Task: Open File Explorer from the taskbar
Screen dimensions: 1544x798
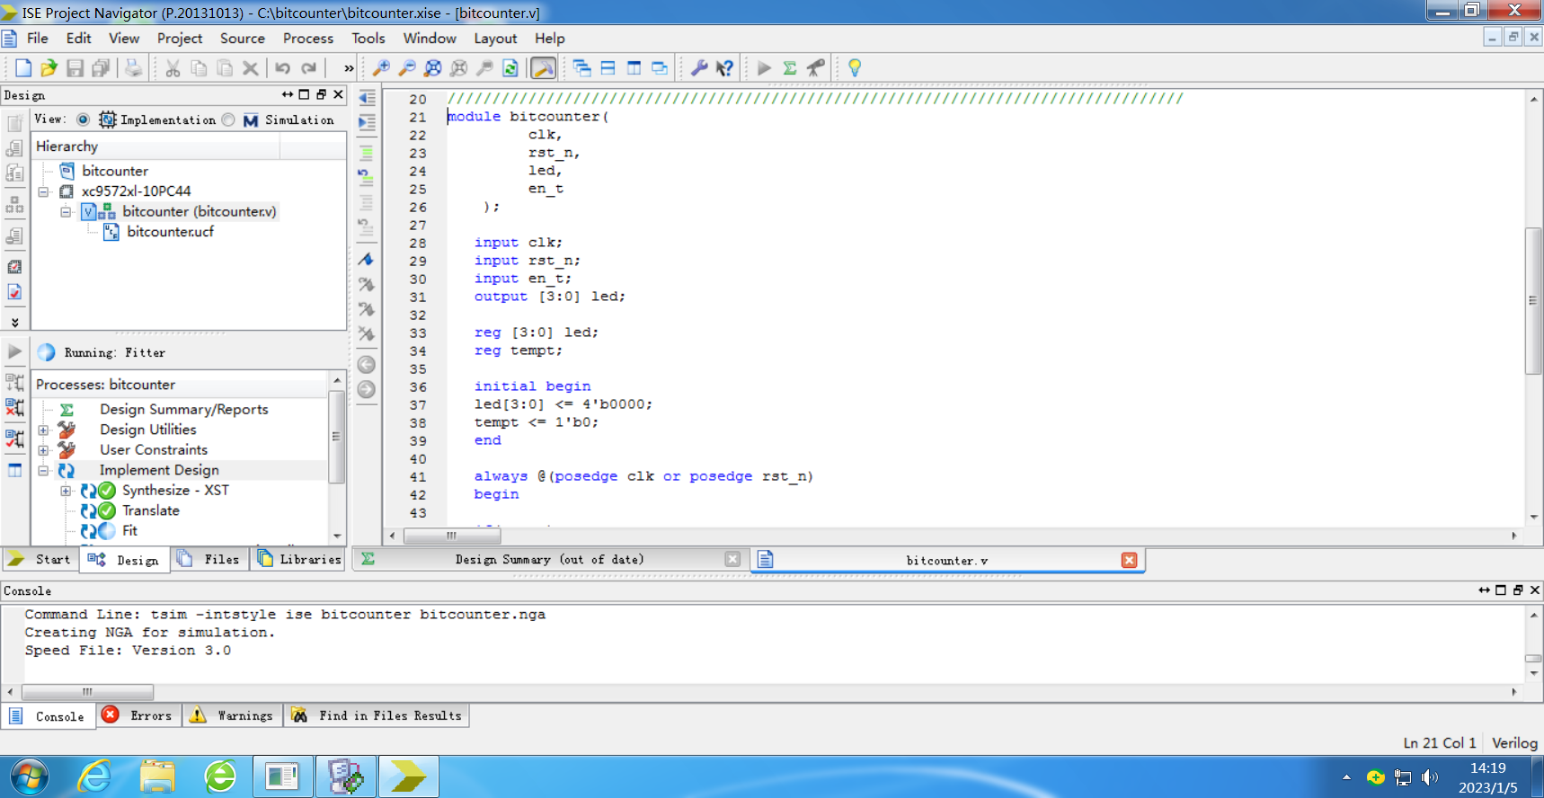Action: tap(157, 776)
